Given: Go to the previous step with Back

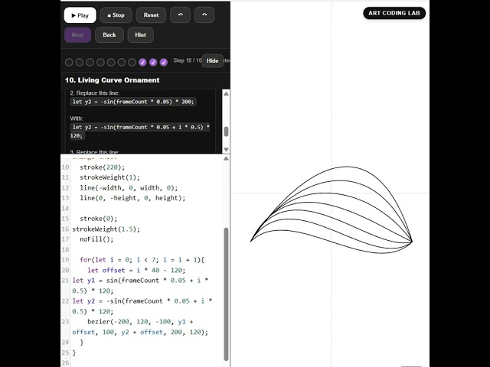Looking at the screenshot, I should (x=109, y=35).
